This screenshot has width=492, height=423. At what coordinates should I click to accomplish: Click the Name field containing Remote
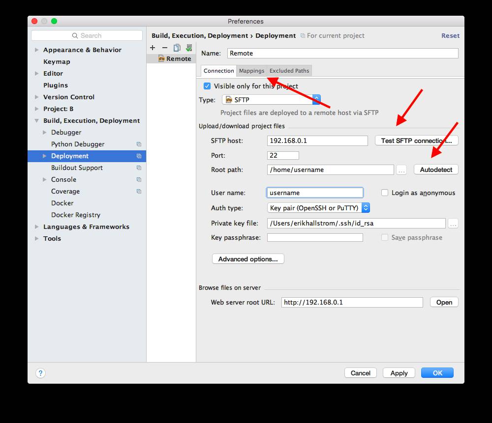click(x=342, y=53)
